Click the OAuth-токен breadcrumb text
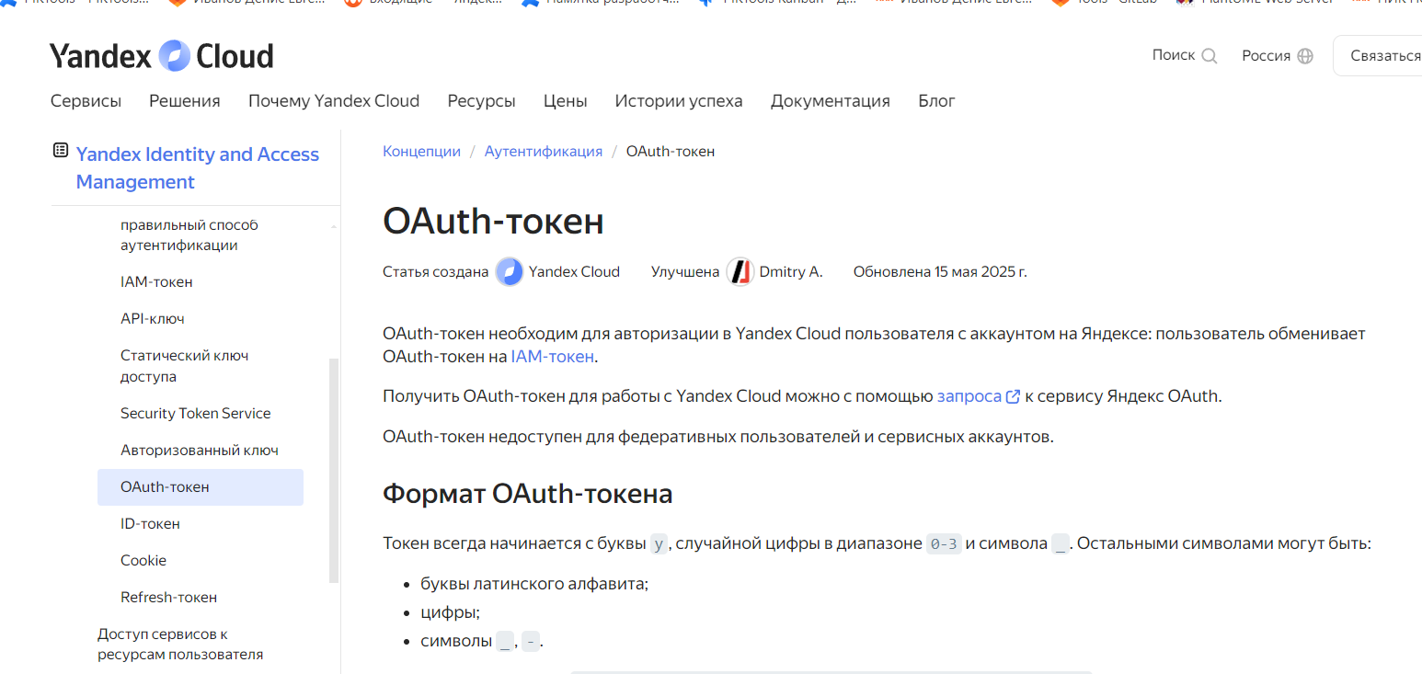1422x674 pixels. (x=671, y=152)
